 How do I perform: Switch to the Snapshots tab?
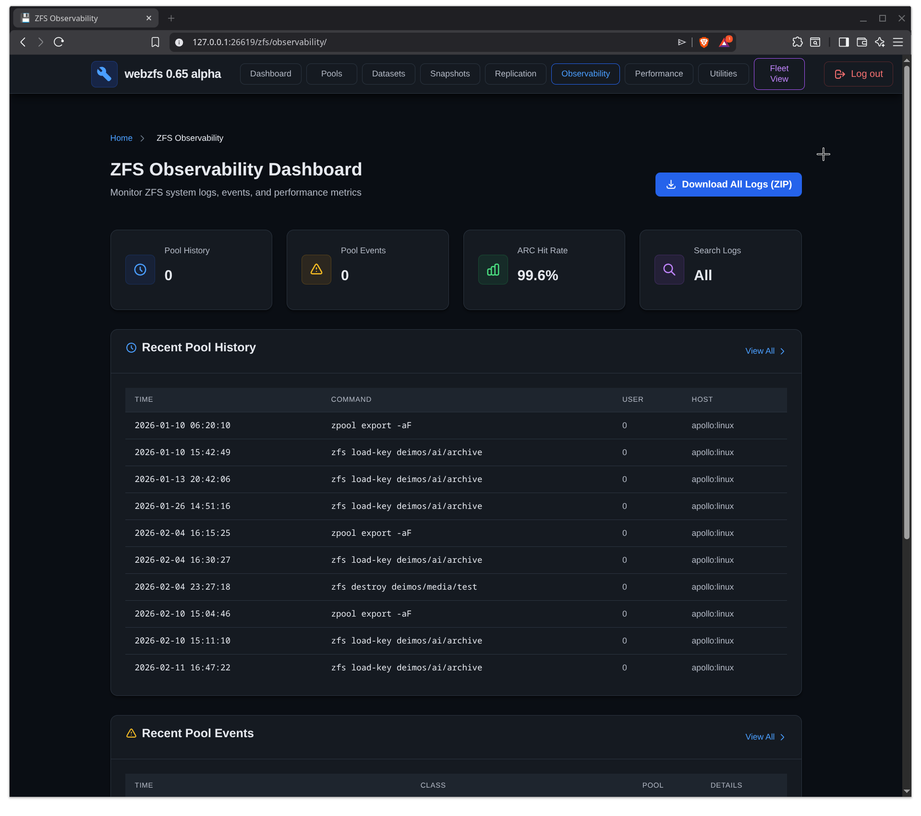(449, 74)
